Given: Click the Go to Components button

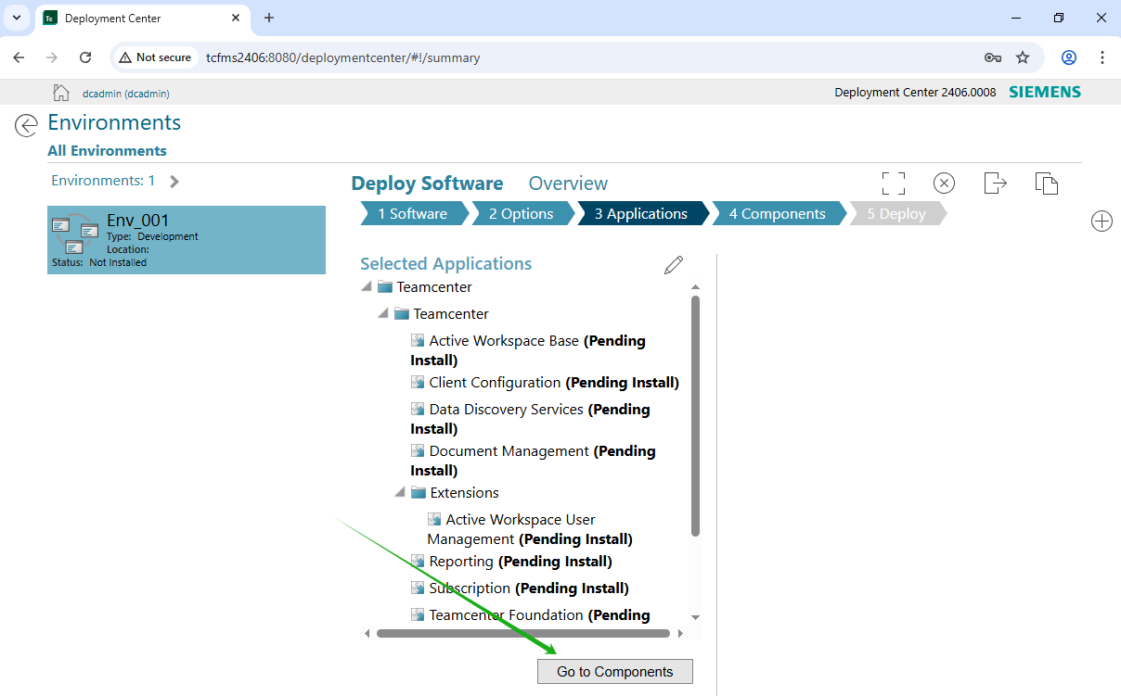Looking at the screenshot, I should click(x=615, y=672).
